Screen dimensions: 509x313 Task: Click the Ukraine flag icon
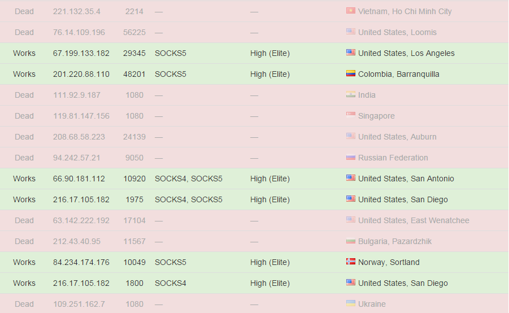[x=351, y=303]
